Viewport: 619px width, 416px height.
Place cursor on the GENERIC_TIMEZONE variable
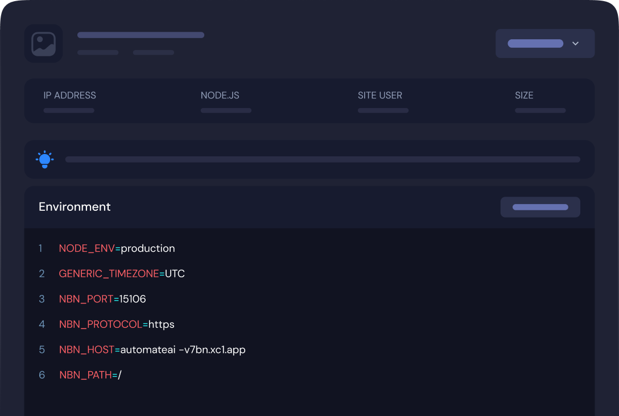pyautogui.click(x=109, y=274)
